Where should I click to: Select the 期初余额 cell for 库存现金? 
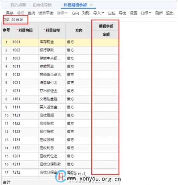click(106, 42)
